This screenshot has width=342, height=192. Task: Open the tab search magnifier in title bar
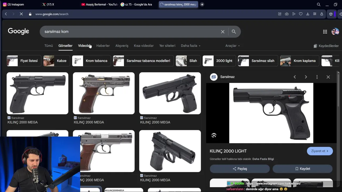click(319, 5)
